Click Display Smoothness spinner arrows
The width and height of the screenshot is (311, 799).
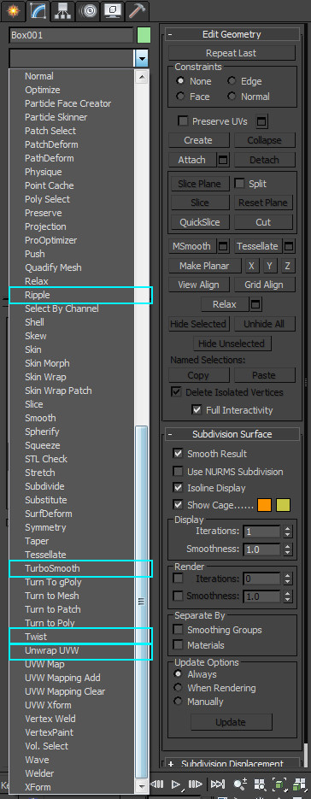(288, 549)
